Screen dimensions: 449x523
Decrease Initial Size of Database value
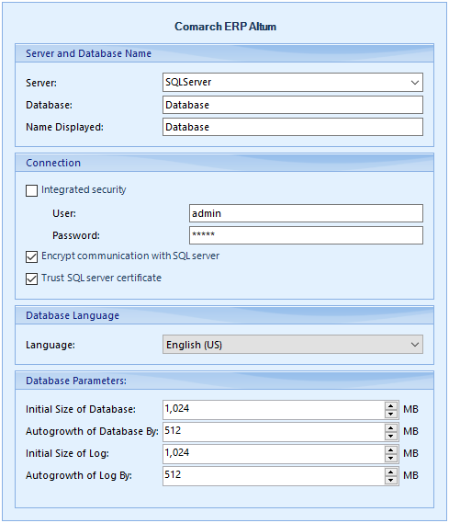(x=391, y=414)
